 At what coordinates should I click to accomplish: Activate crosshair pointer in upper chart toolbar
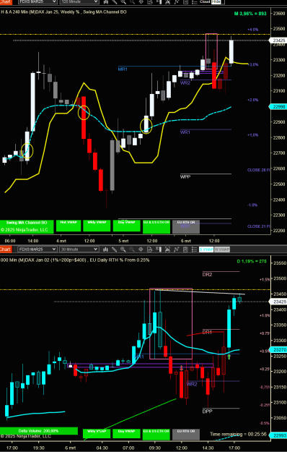point(141,1)
